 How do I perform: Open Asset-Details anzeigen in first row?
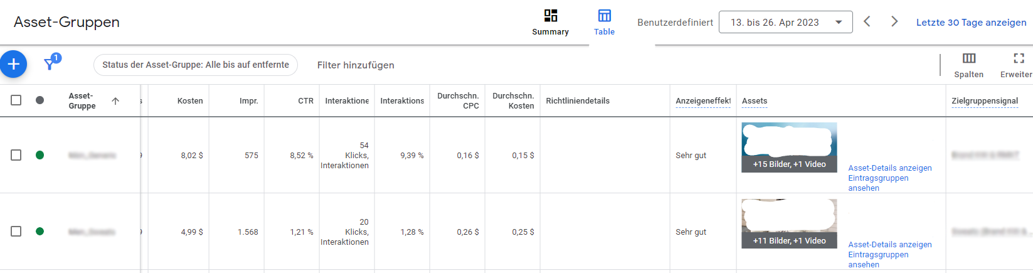tap(890, 168)
